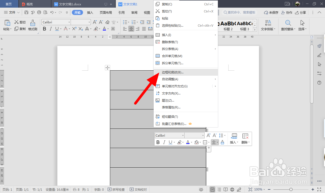
Task: Click the search commands (查找命令) input field
Action: pyautogui.click(x=239, y=12)
